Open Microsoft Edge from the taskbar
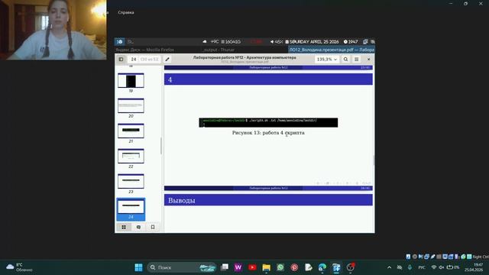The width and height of the screenshot is (489, 275). 322,267
